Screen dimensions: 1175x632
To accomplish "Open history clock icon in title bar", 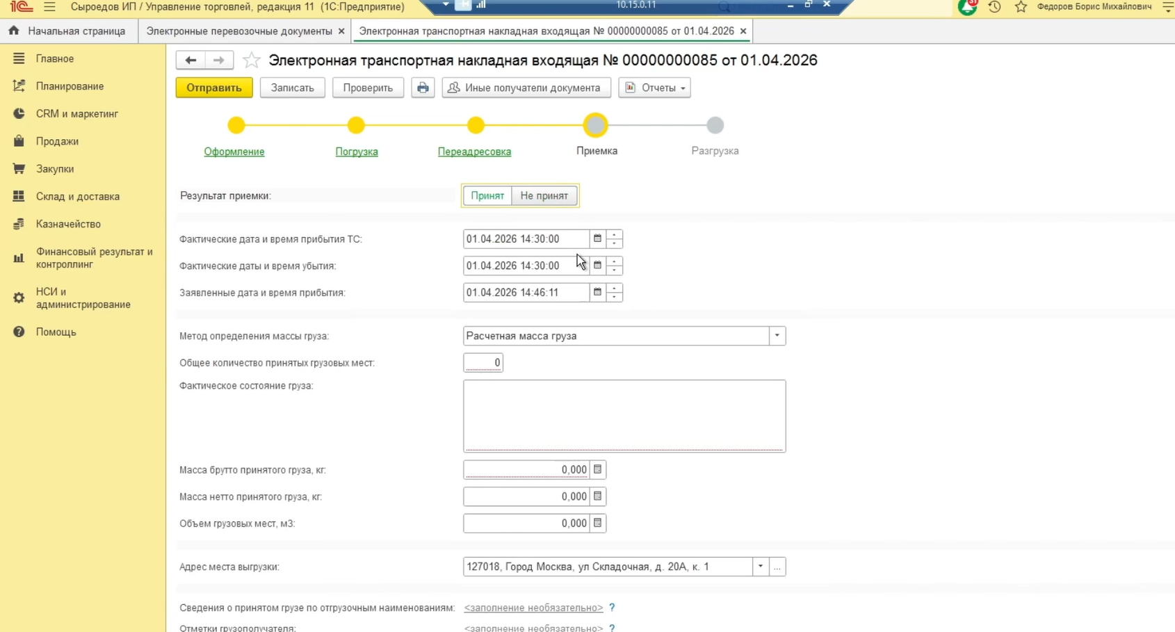I will pos(994,7).
